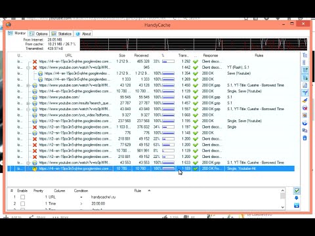Click red X icon on 8% row

coord(35,151)
